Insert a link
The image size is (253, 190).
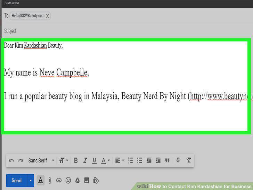[x=59, y=180]
